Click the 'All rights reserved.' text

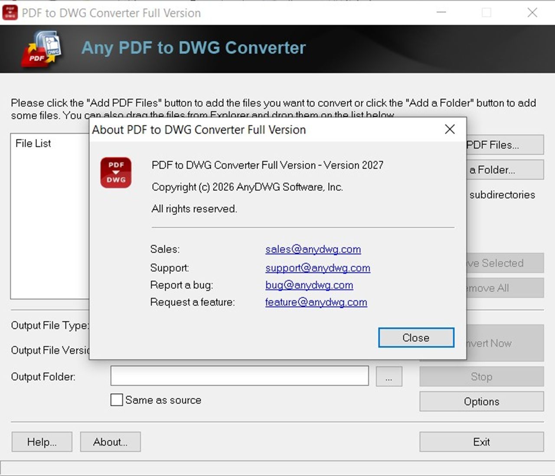[194, 209]
